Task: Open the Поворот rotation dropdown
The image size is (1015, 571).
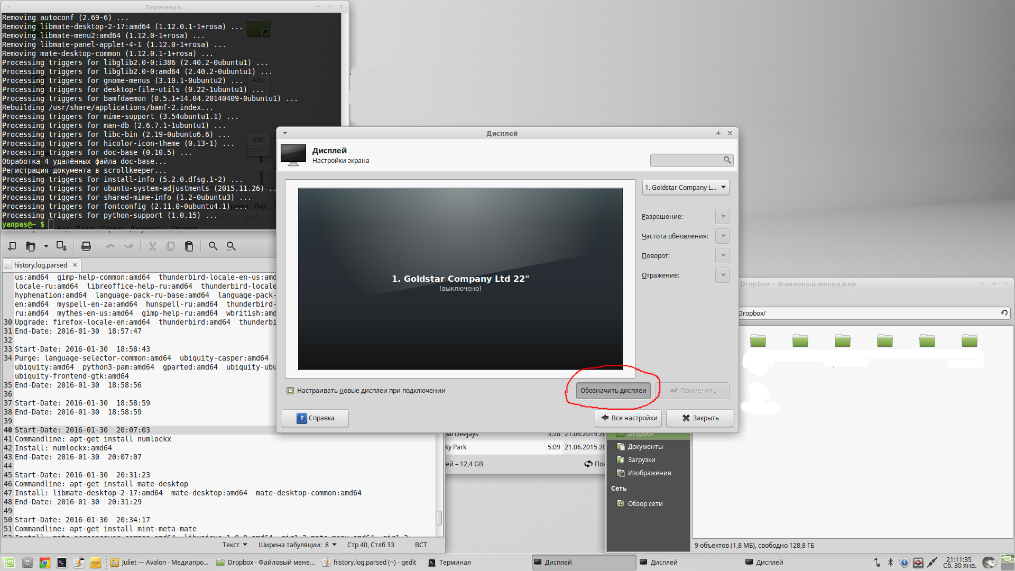Action: [x=722, y=256]
